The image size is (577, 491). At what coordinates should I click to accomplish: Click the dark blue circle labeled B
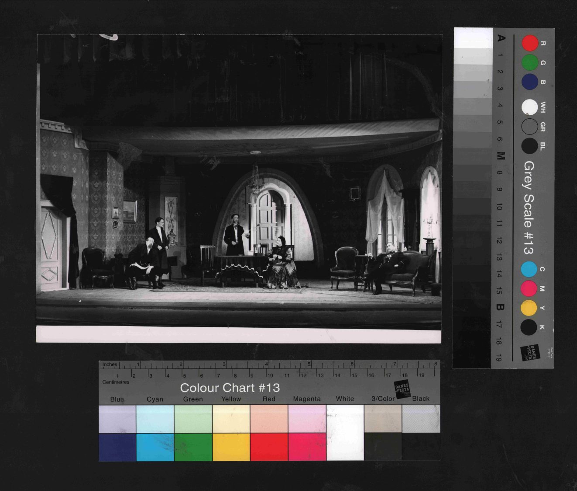pyautogui.click(x=530, y=82)
